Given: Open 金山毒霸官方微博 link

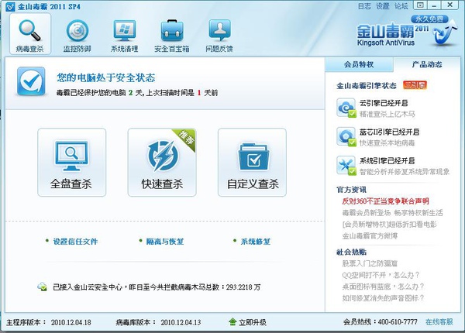Looking at the screenshot, I should [x=370, y=236].
